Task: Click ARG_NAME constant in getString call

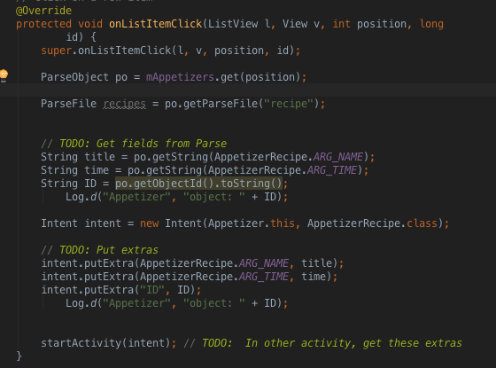Action: pos(338,157)
